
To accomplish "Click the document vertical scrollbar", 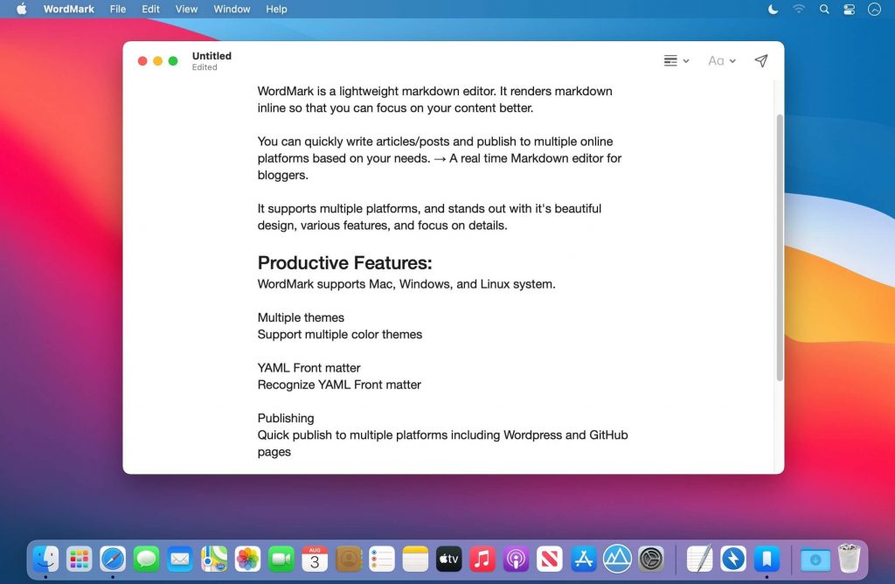I will coord(779,247).
